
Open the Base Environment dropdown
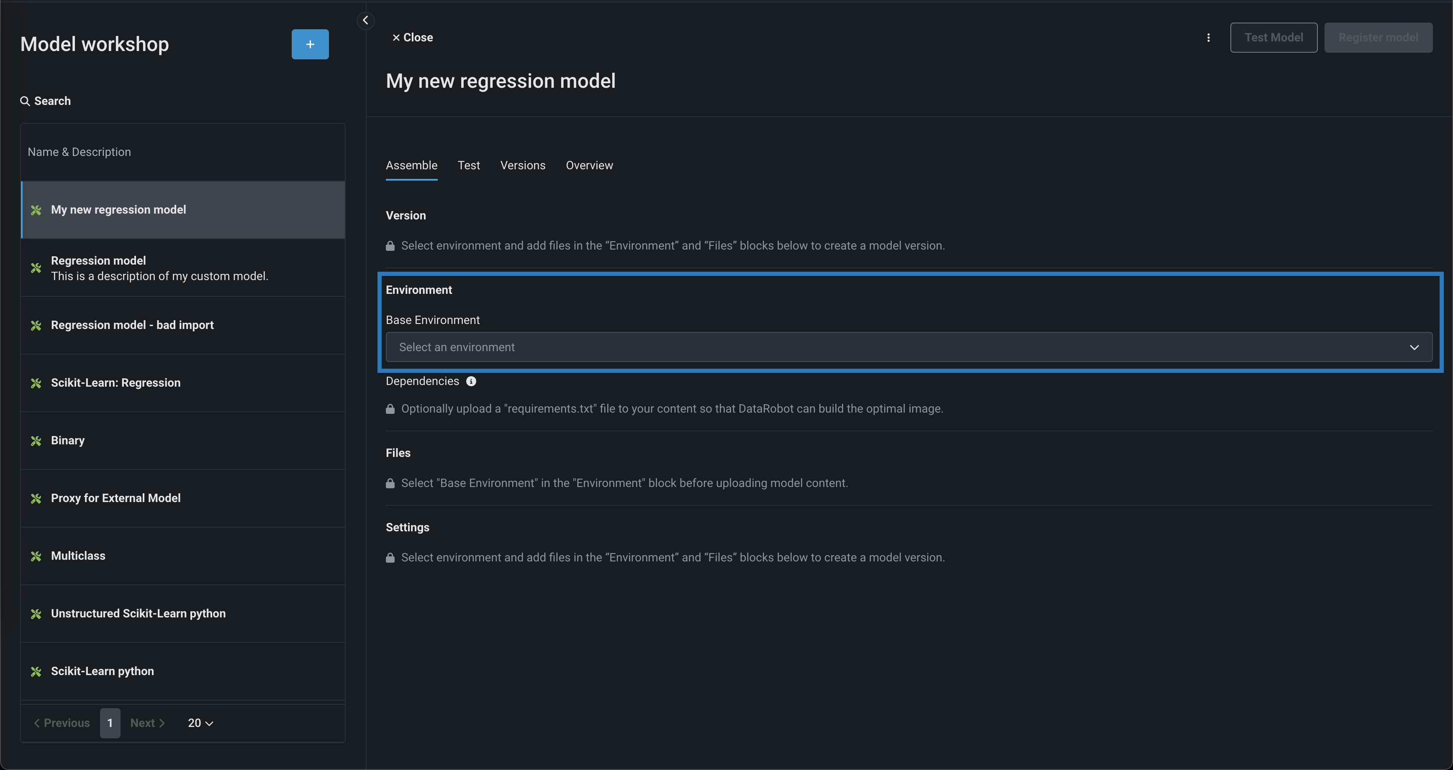[x=908, y=347]
